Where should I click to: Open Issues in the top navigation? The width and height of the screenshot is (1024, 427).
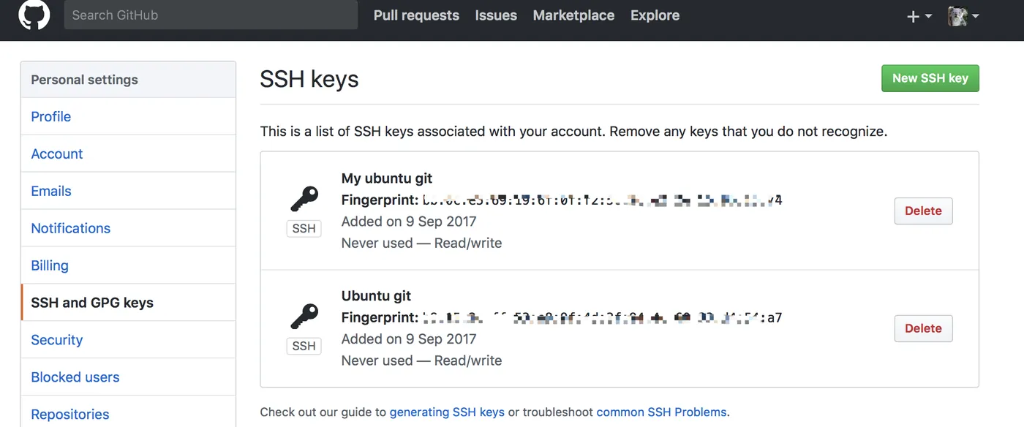[x=496, y=15]
